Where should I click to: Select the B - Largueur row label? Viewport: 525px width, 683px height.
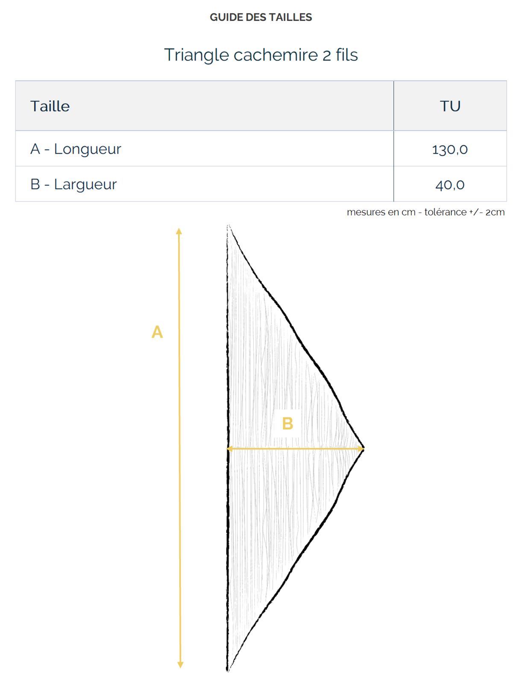tap(73, 184)
